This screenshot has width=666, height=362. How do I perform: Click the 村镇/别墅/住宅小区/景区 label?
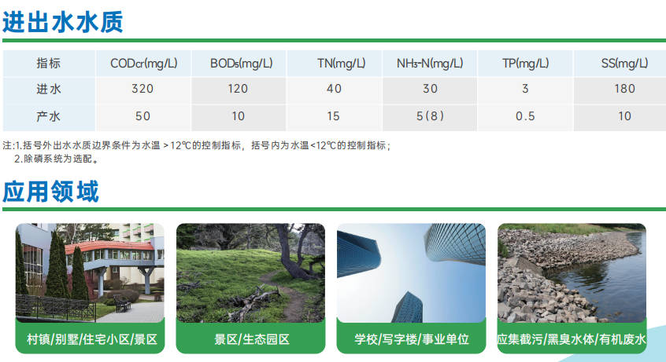coord(92,339)
